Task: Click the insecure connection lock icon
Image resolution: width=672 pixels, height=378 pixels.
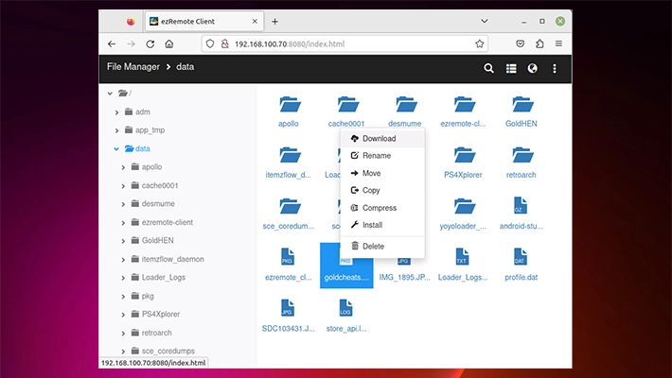Action: tap(224, 43)
